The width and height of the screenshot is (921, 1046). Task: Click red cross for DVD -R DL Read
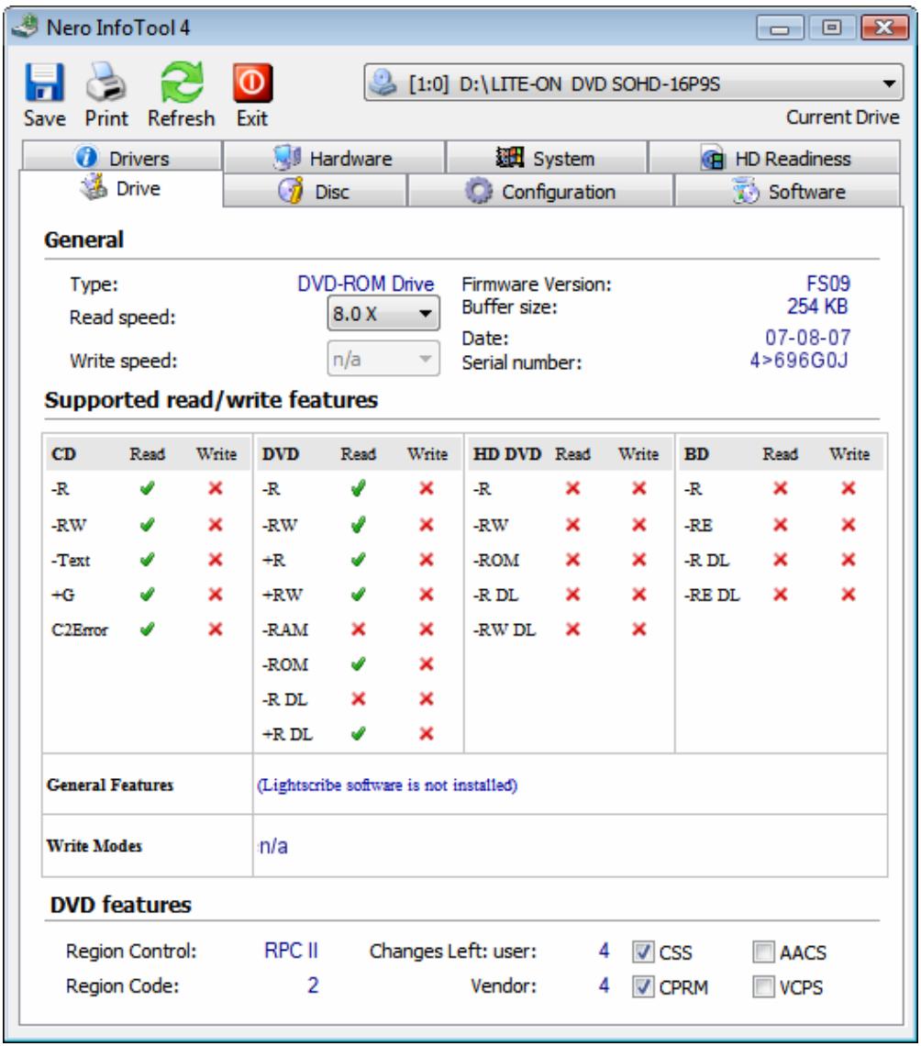358,698
